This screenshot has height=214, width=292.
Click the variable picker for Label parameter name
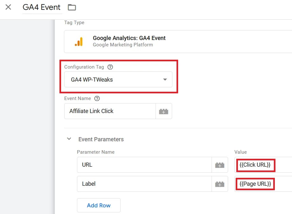(219, 184)
